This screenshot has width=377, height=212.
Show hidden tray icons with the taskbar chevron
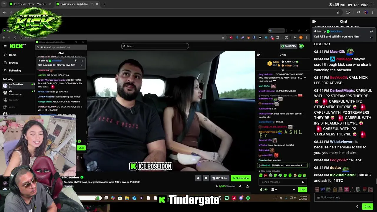[276, 198]
